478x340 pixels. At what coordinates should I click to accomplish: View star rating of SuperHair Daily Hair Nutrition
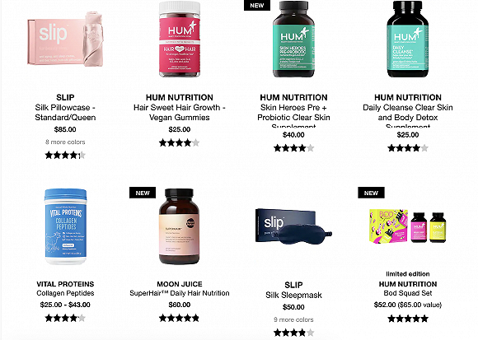(180, 319)
